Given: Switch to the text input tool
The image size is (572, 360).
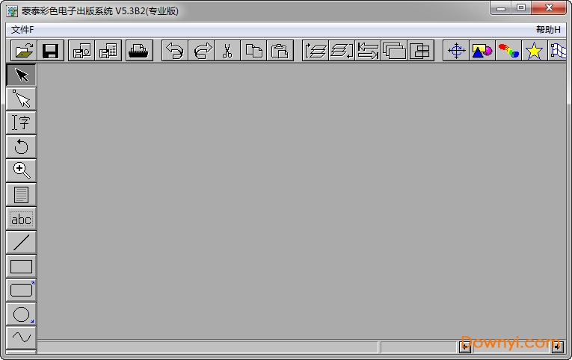Looking at the screenshot, I should point(21,123).
